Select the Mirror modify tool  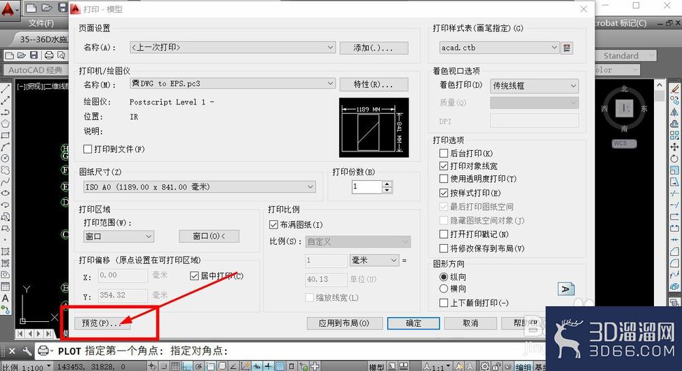(x=674, y=113)
